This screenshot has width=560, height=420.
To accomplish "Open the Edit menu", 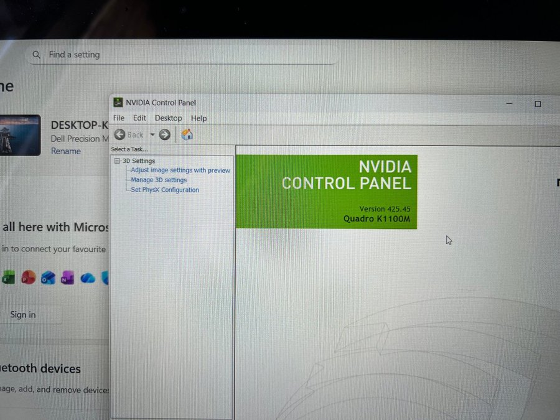I will (139, 118).
